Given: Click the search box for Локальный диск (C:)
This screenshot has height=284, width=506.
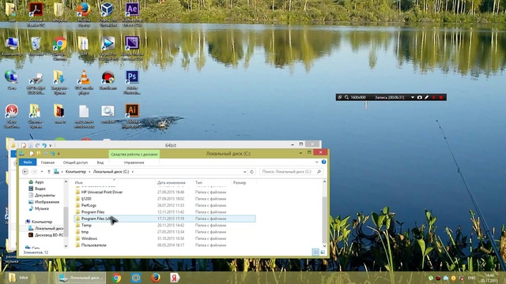Looking at the screenshot, I should tap(291, 172).
